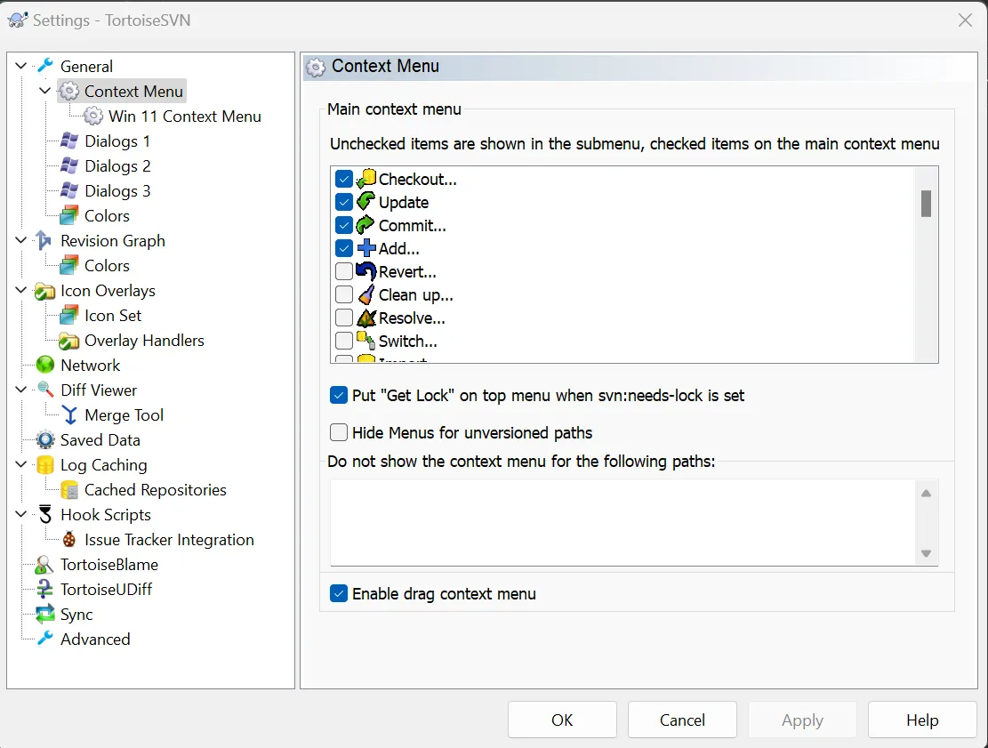
Task: Collapse the Revision Graph tree node
Action: coord(20,240)
